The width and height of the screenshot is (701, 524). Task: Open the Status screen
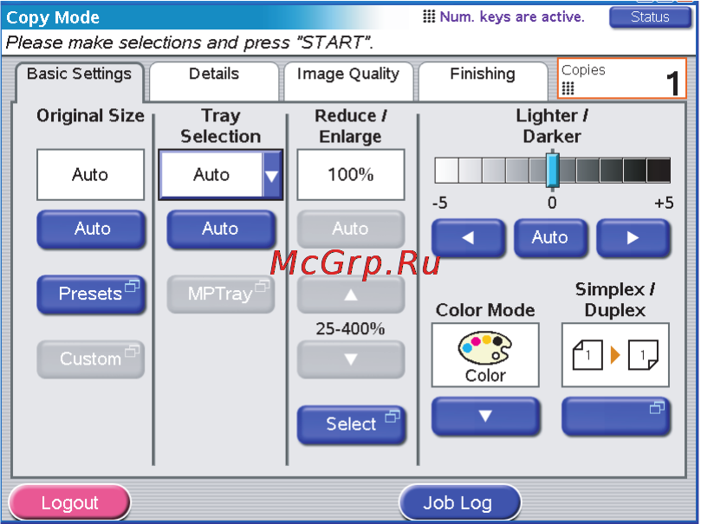click(x=650, y=17)
